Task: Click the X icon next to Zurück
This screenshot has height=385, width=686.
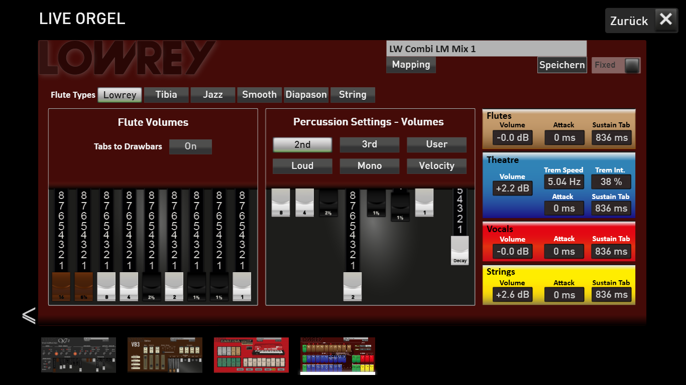Action: pos(666,20)
